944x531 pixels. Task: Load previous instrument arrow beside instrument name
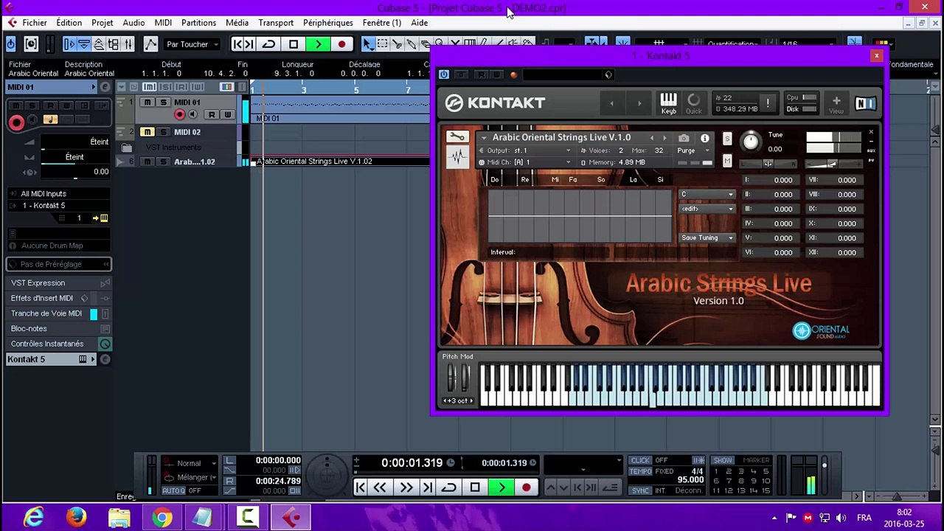coord(651,138)
